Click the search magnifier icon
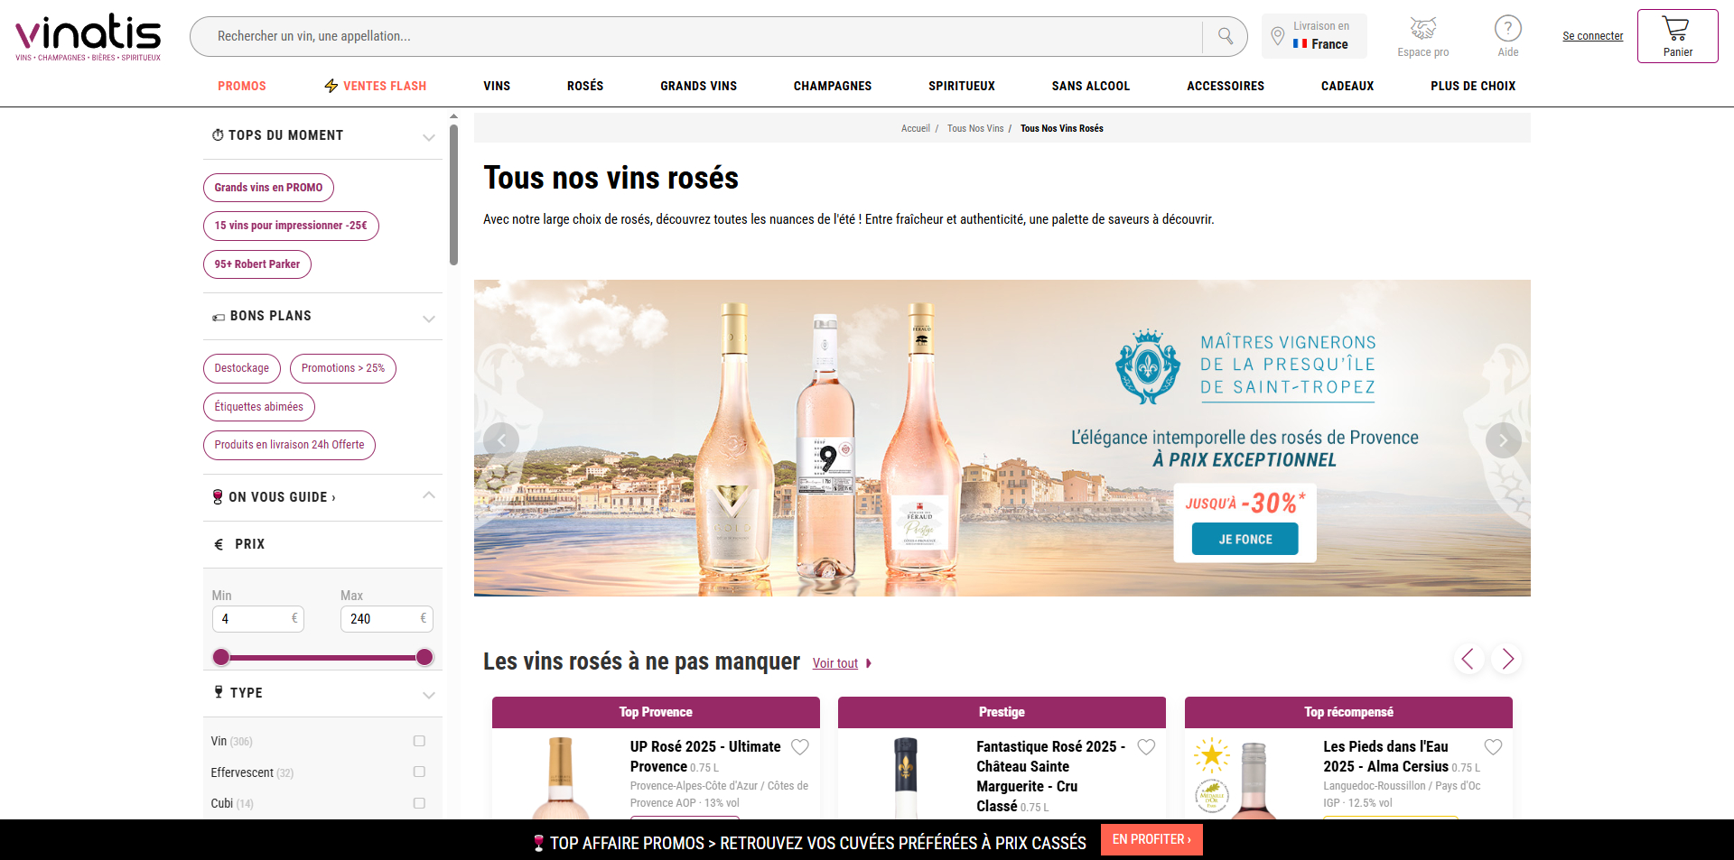The width and height of the screenshot is (1734, 860). (1225, 36)
